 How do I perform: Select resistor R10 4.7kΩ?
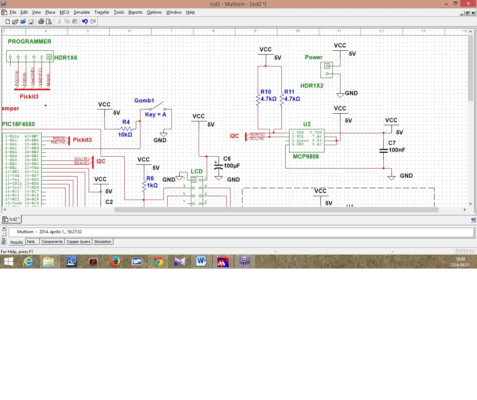[258, 99]
